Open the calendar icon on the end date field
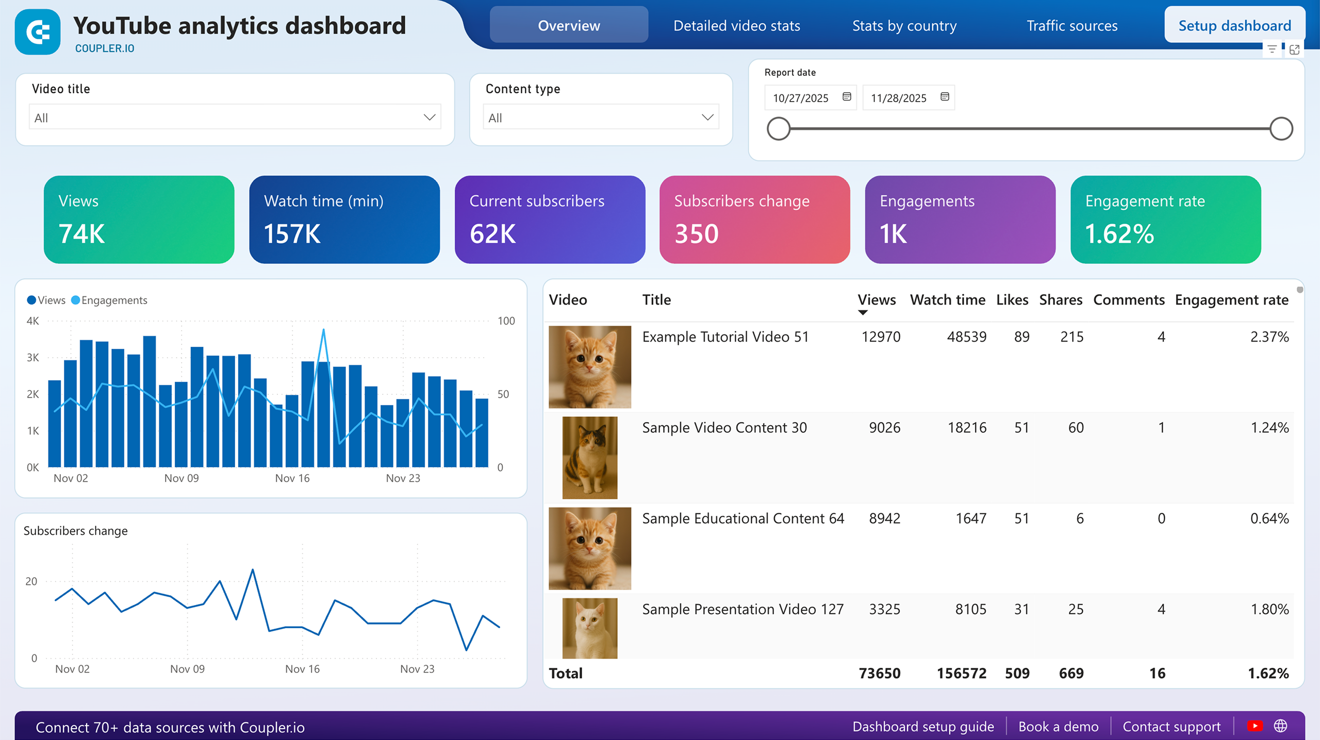Image resolution: width=1320 pixels, height=740 pixels. point(945,97)
